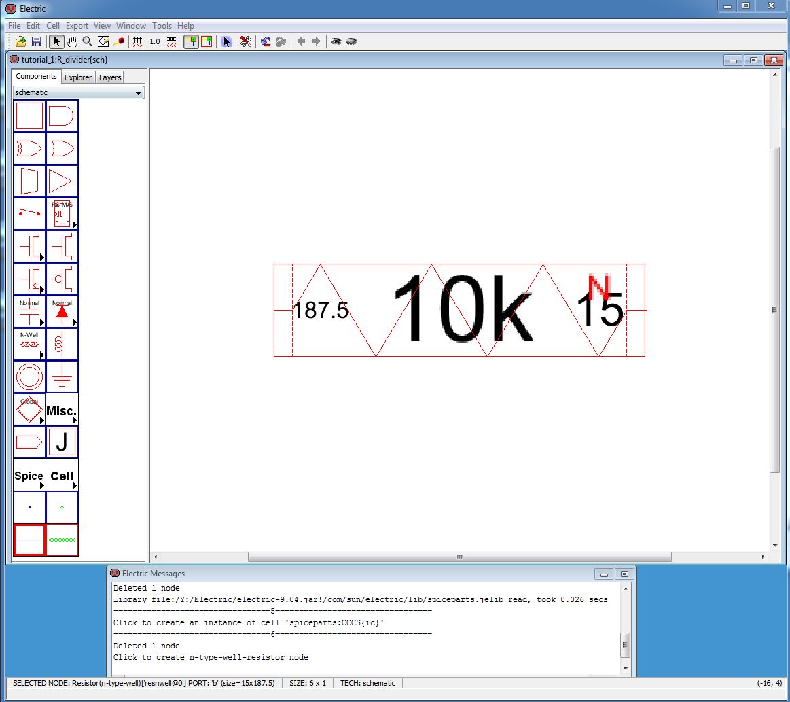Open the Export menu

tap(77, 26)
